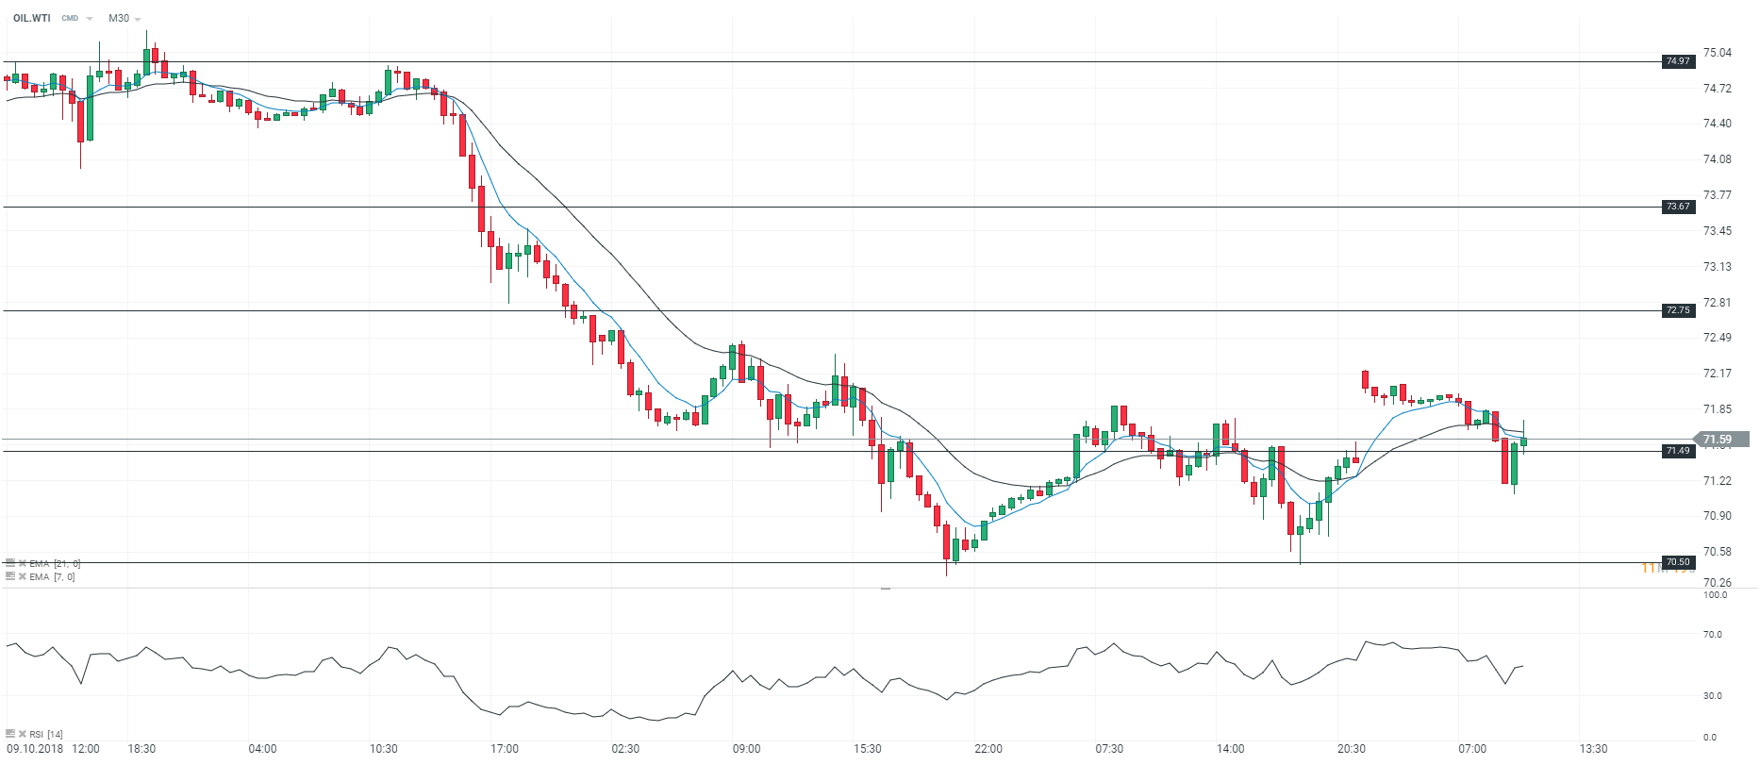Select the 73.67 horizontal level label
This screenshot has width=1760, height=765.
1678,207
